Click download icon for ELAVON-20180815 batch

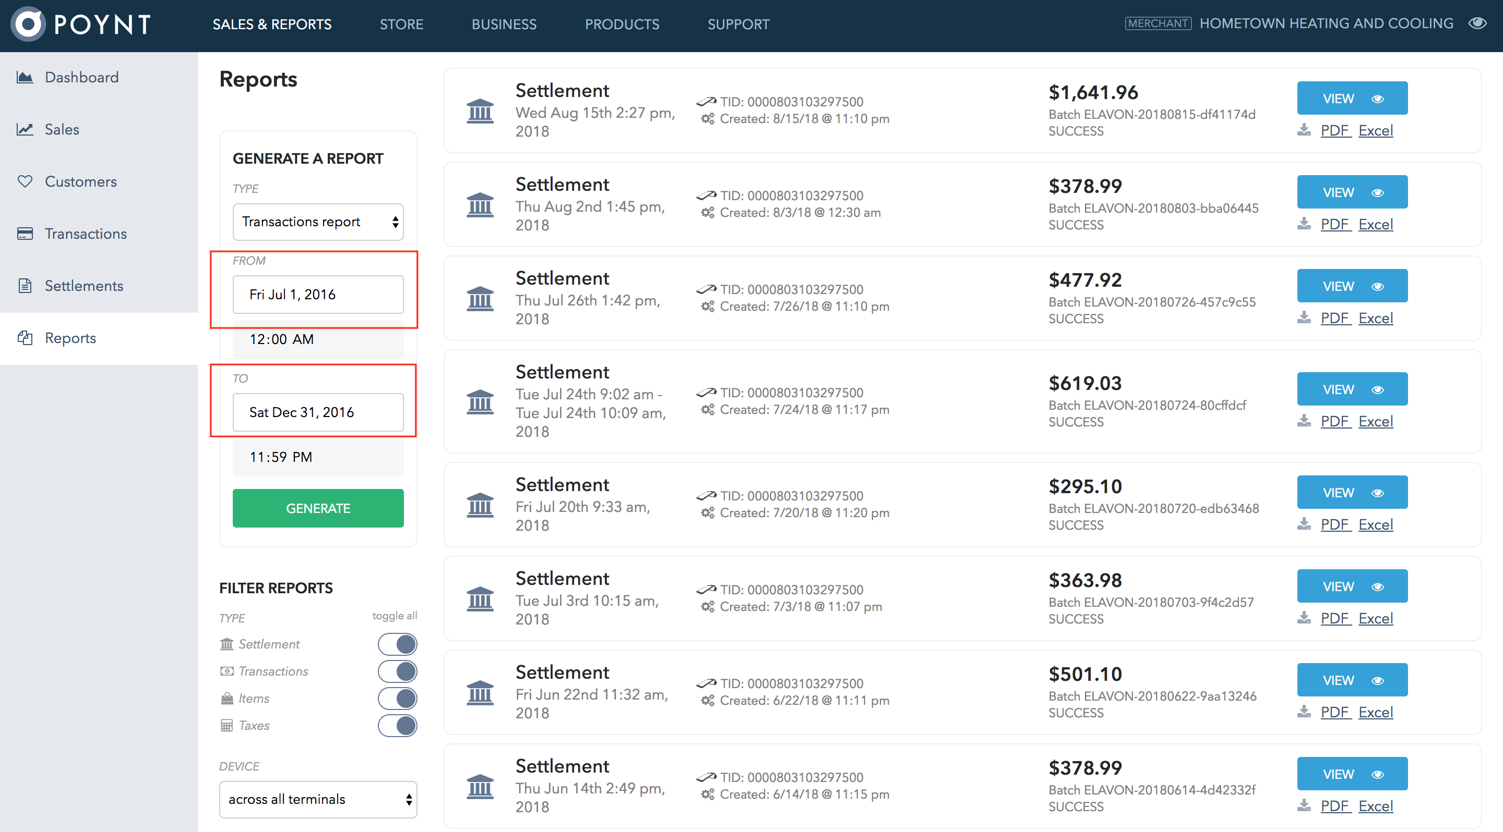click(x=1304, y=129)
